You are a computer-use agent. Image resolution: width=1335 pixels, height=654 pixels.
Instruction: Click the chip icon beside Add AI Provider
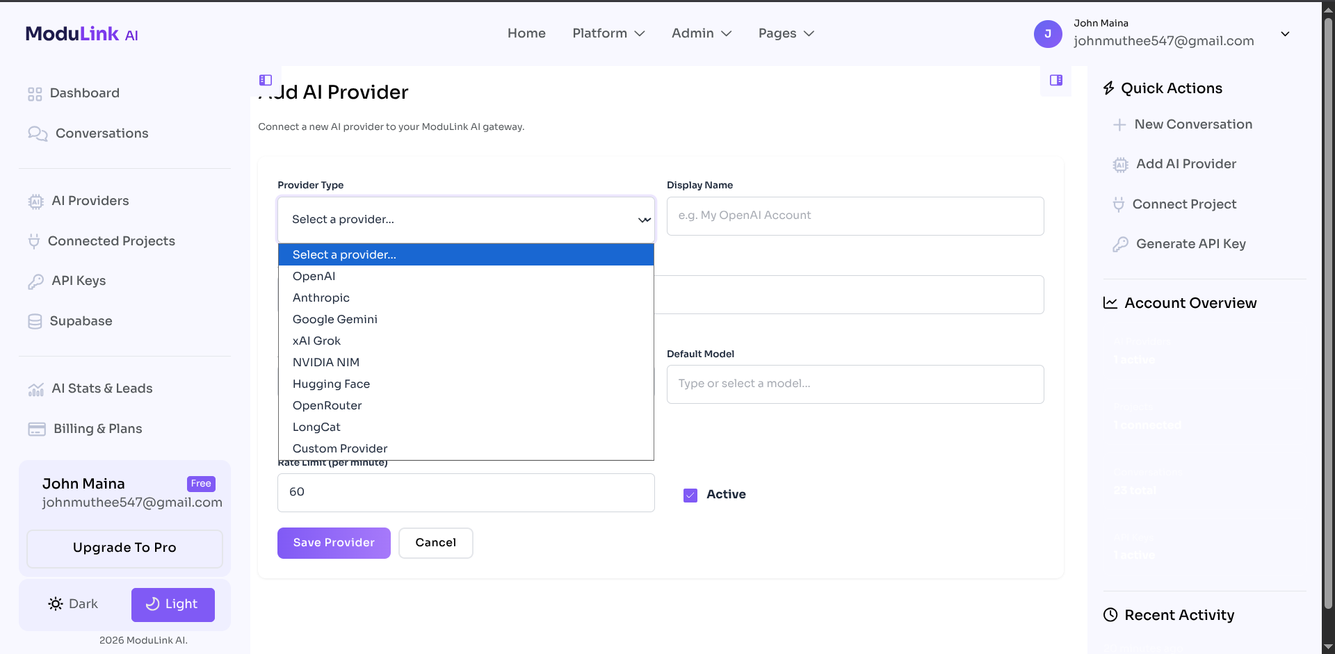click(1120, 165)
